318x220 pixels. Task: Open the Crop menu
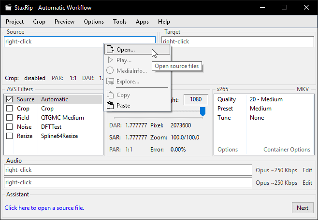click(x=39, y=22)
